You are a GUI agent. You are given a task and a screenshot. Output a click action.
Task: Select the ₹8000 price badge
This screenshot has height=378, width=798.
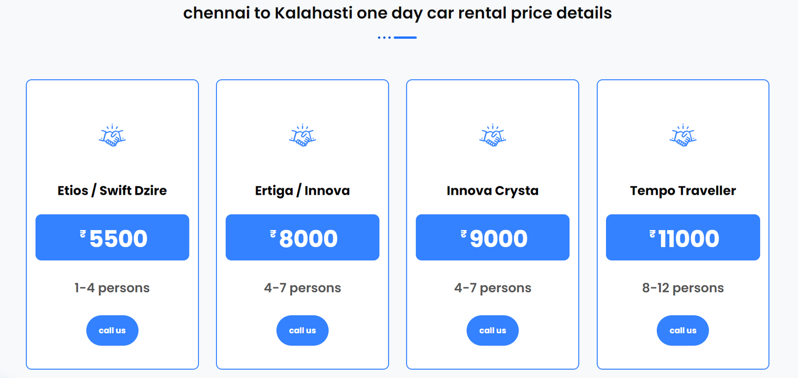pos(302,238)
